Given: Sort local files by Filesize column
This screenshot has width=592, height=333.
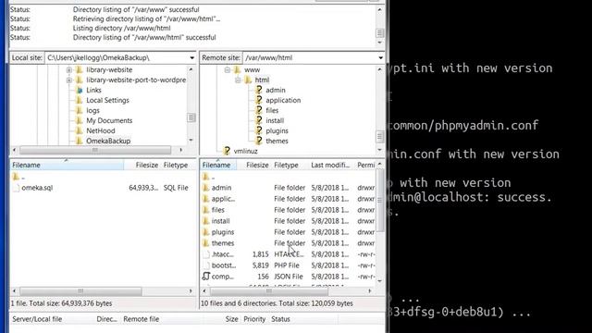Looking at the screenshot, I should [x=142, y=165].
